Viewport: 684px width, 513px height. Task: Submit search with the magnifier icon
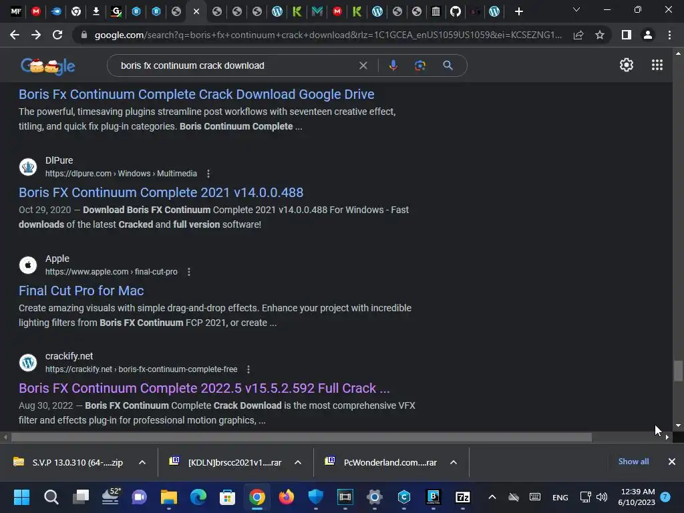pyautogui.click(x=448, y=65)
